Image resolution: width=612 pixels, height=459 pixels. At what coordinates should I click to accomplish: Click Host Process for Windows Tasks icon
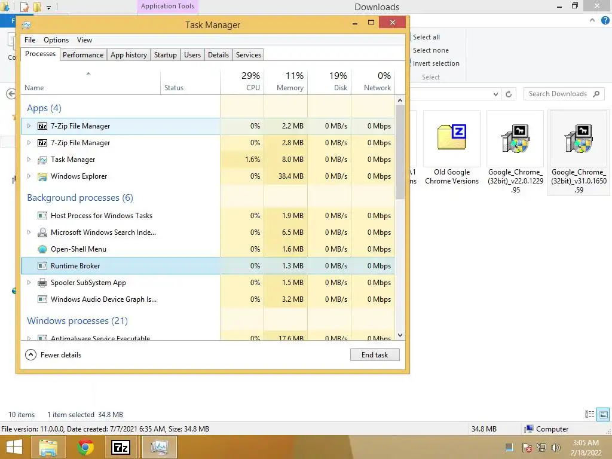pyautogui.click(x=42, y=215)
